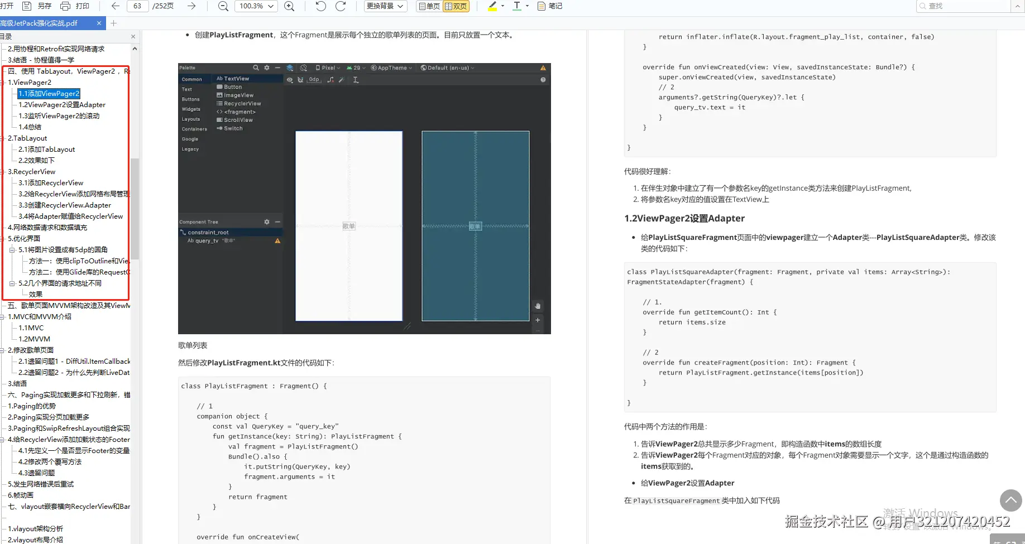Select outline item 1.1添加ViewPager2

pyautogui.click(x=49, y=94)
